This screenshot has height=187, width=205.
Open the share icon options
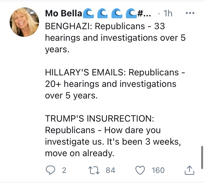[x=189, y=170]
